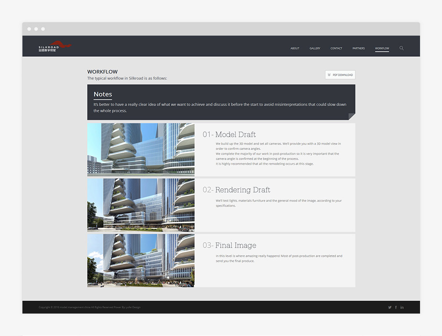This screenshot has height=336, width=442.
Task: Click the Workflow navigation item
Action: point(382,48)
